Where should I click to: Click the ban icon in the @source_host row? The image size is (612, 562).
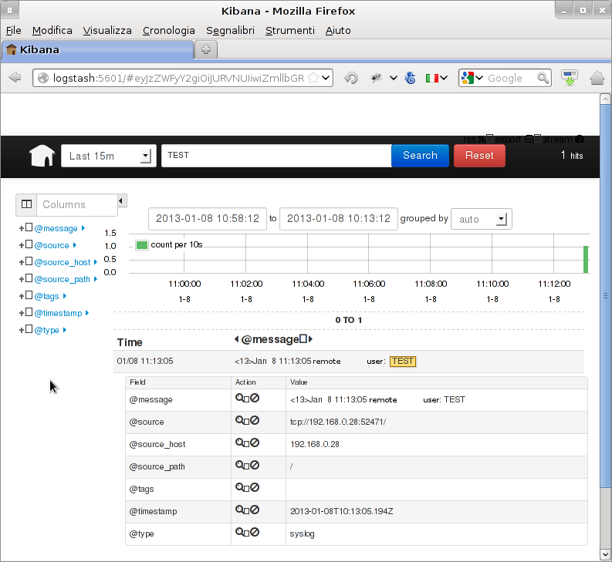255,443
